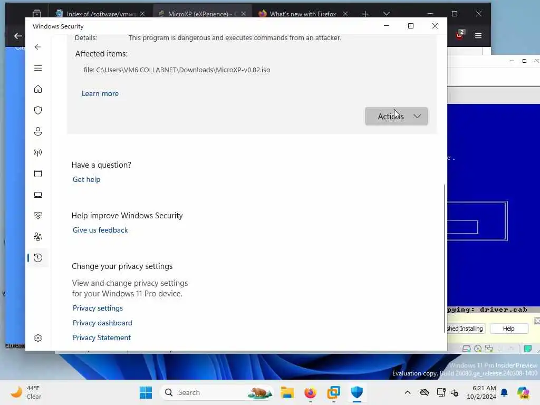The image size is (540, 405).
Task: Open Device security in sidebar
Action: (x=38, y=195)
